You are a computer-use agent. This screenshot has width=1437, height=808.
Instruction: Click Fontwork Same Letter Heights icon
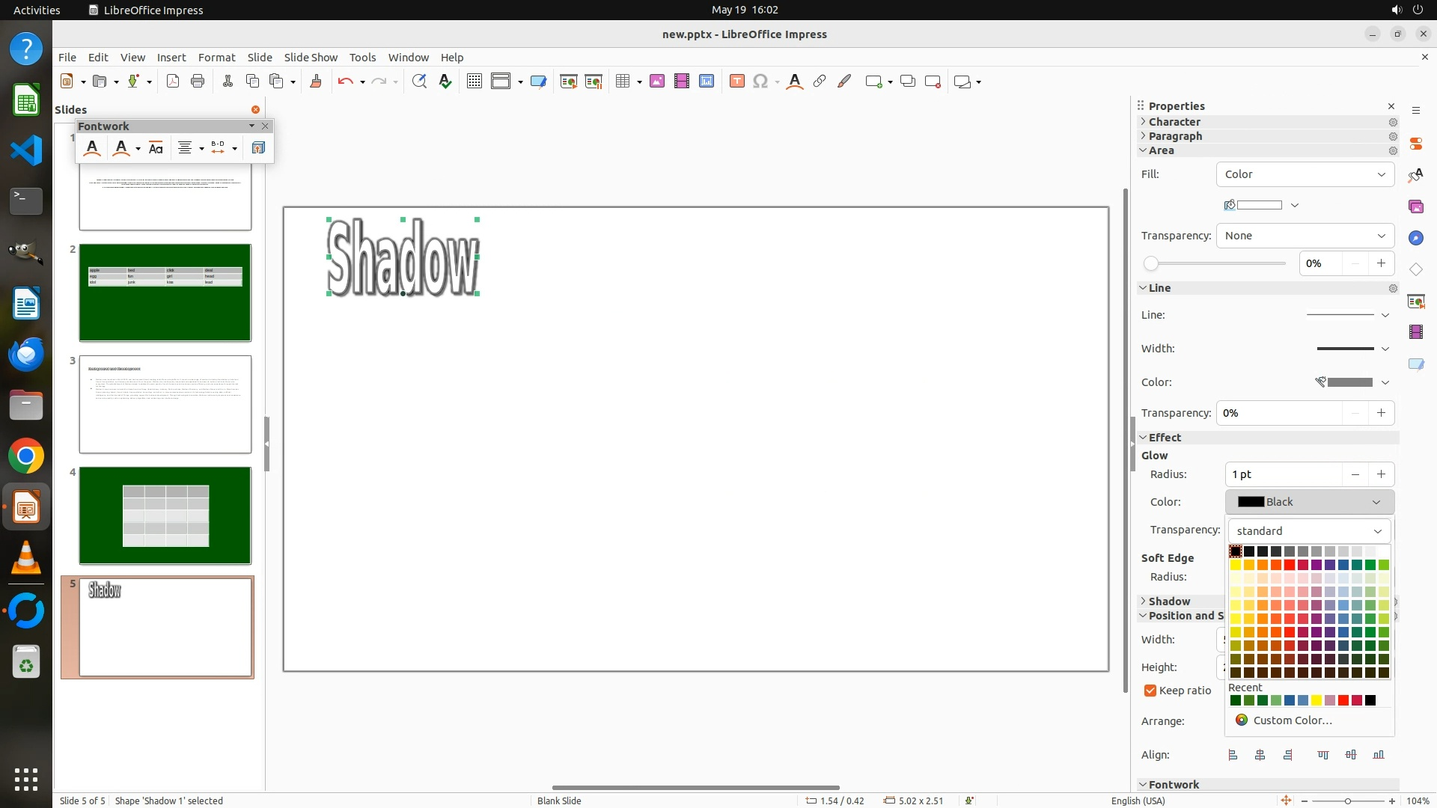(x=156, y=148)
